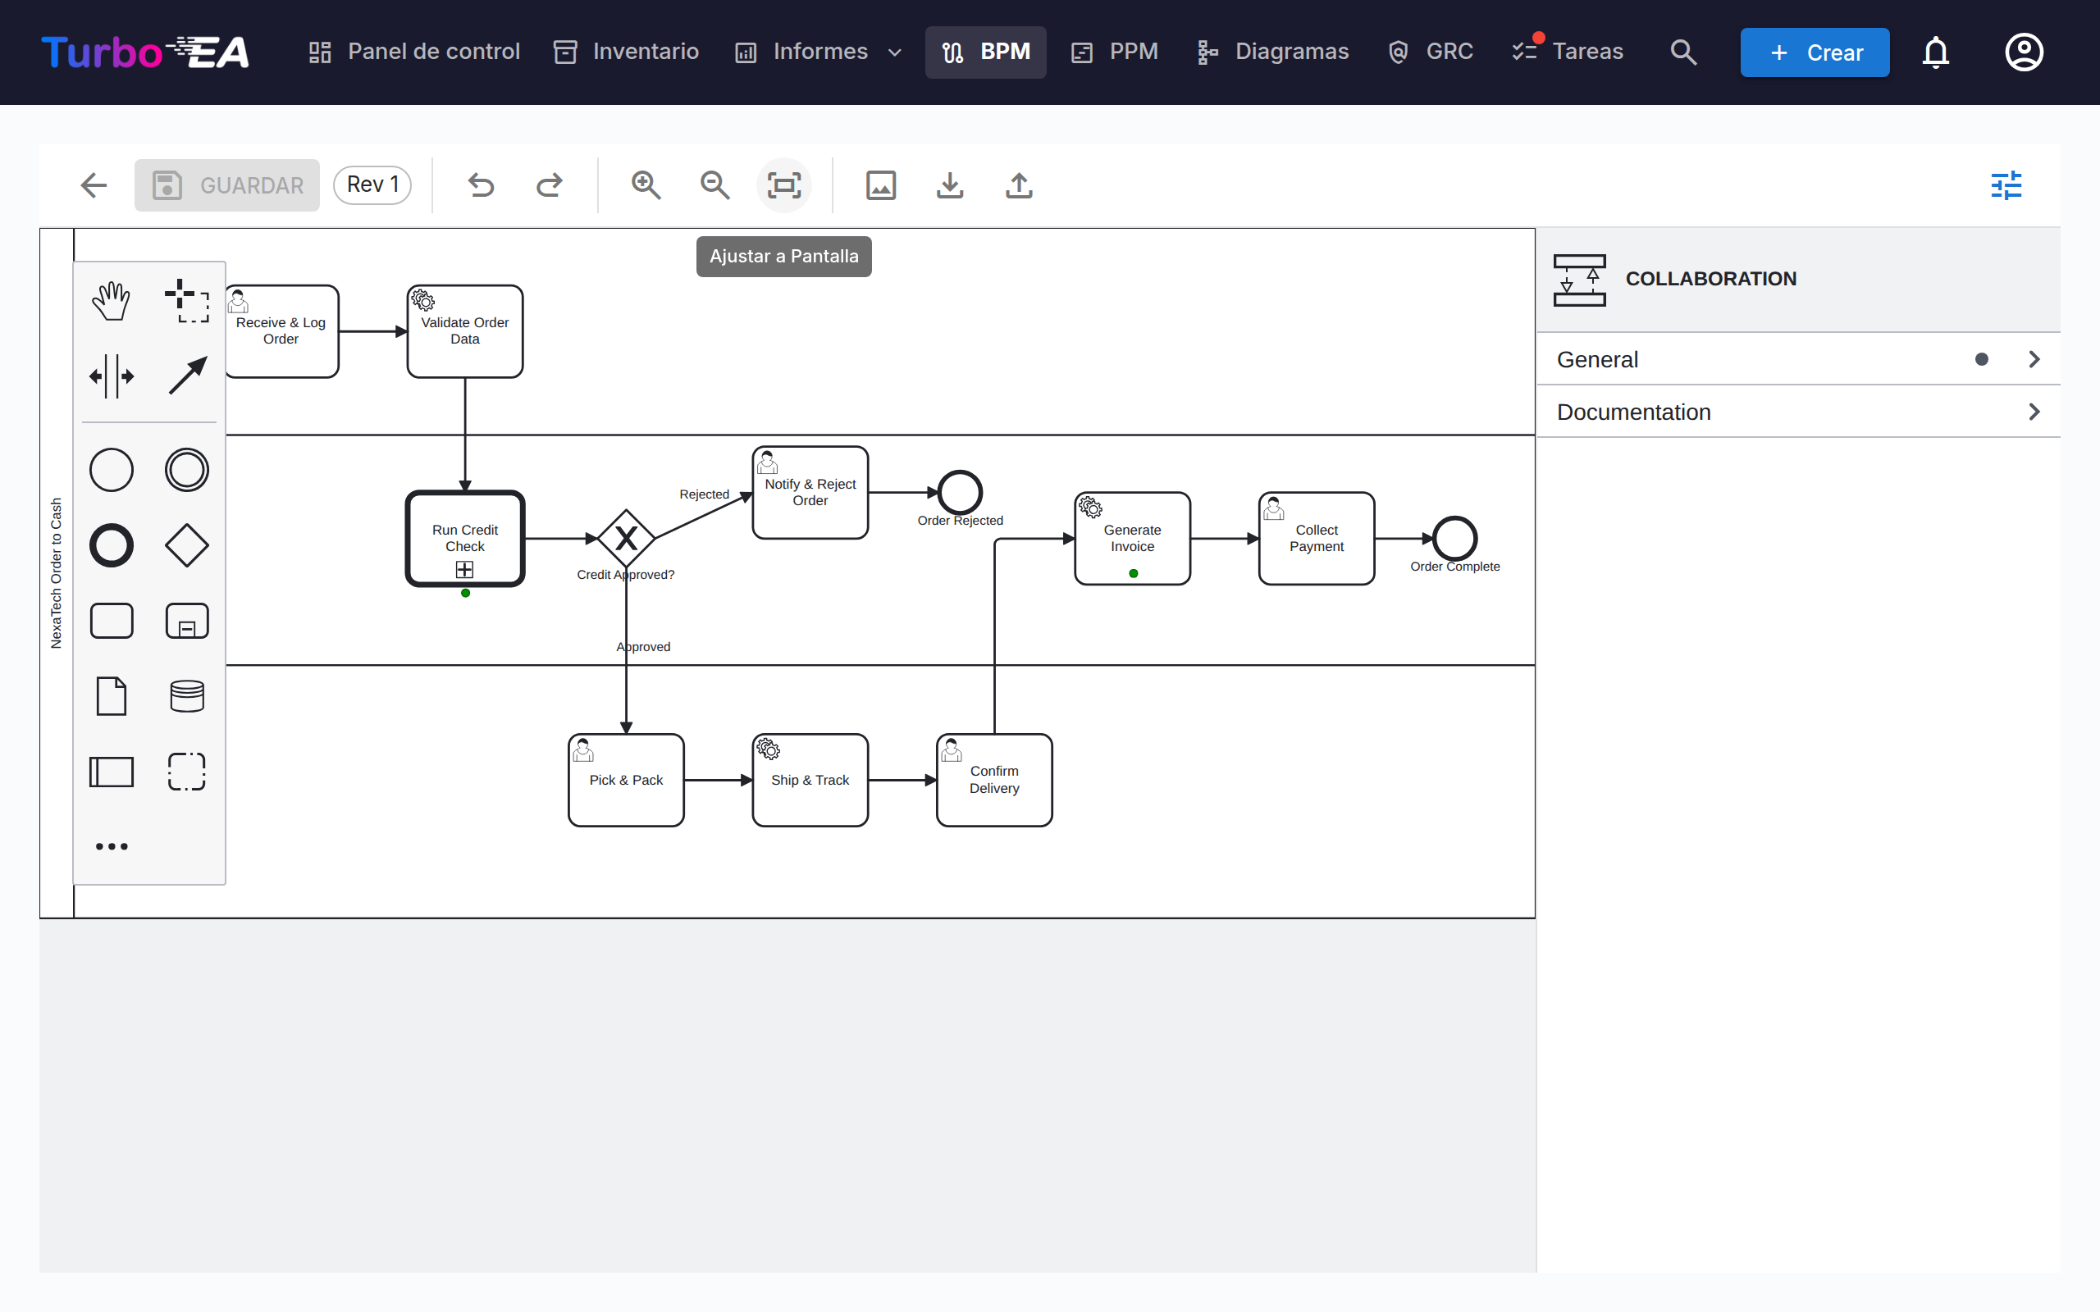Image resolution: width=2100 pixels, height=1312 pixels.
Task: Create an end event from palette
Action: pos(111,546)
